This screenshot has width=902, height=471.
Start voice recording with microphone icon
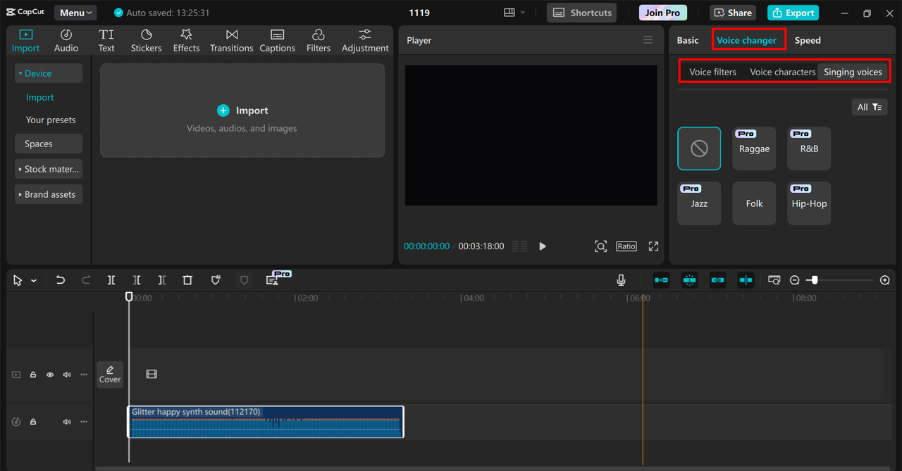point(621,280)
